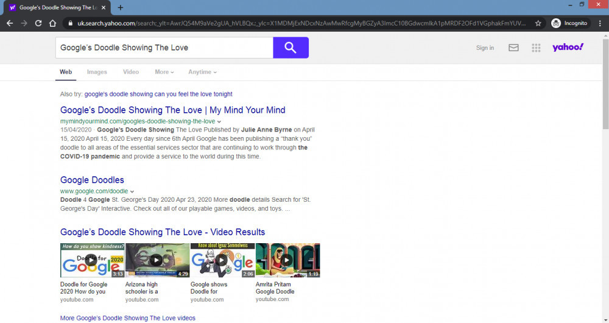The height and width of the screenshot is (323, 609).
Task: Switch to the Images results tab
Action: [x=97, y=72]
